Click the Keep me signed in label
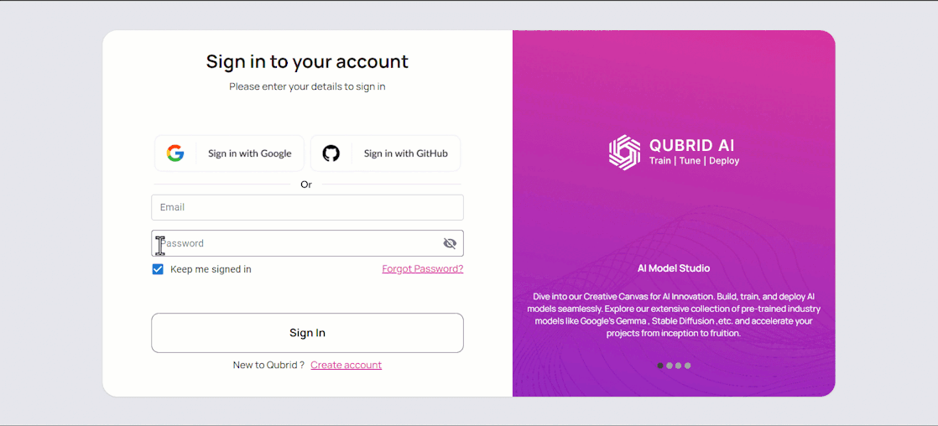Screen dimensions: 938x426 (211, 269)
